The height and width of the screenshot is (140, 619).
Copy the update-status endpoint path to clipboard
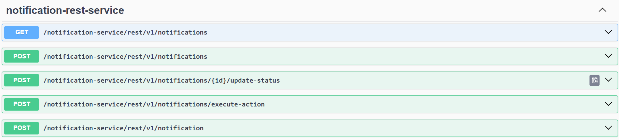click(x=594, y=80)
